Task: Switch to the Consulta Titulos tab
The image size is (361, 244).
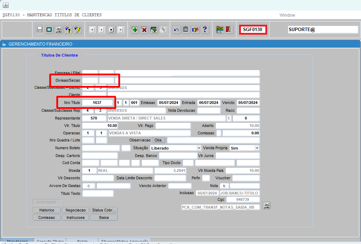Action: click(x=50, y=241)
